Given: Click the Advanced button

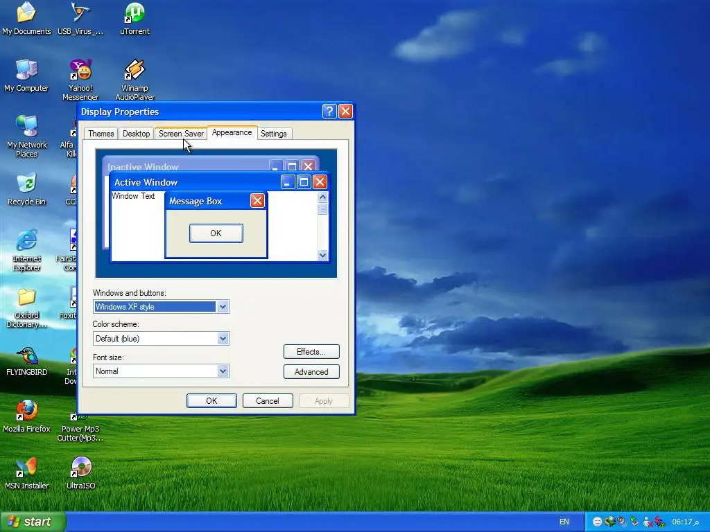Looking at the screenshot, I should tap(311, 372).
